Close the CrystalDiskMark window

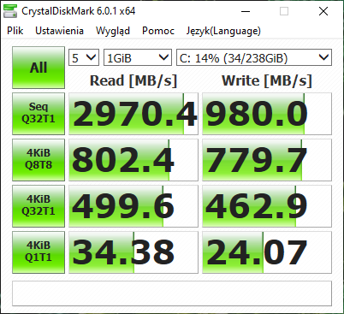(x=323, y=11)
